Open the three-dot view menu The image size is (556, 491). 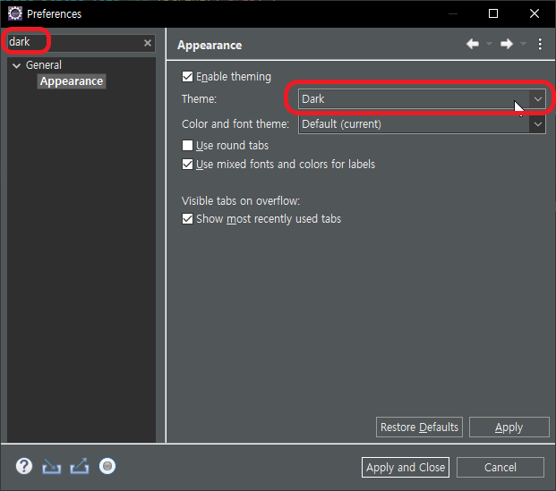point(540,45)
